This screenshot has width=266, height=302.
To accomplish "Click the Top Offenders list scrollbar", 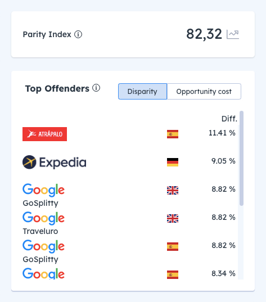I will coord(242,159).
